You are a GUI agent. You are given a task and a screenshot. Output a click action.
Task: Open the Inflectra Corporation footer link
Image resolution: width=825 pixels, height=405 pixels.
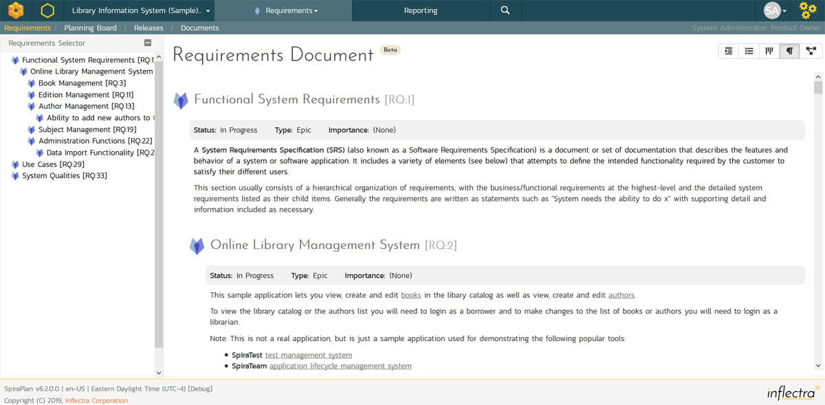pos(96,400)
